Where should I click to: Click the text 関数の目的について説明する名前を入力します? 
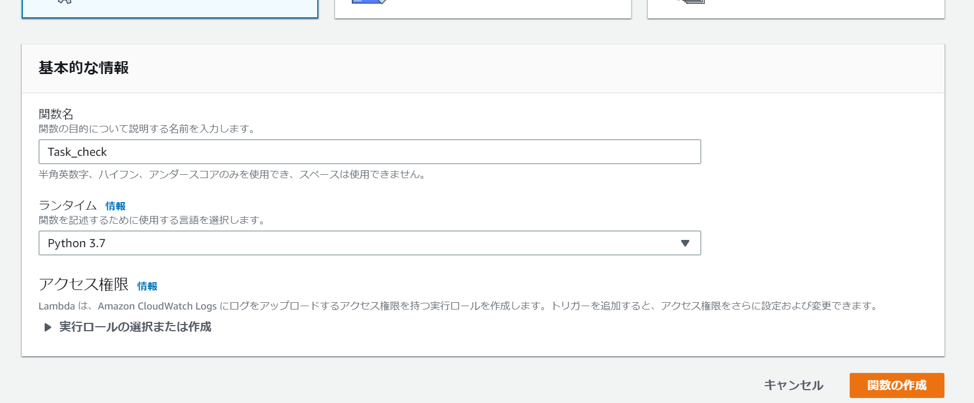click(x=147, y=129)
